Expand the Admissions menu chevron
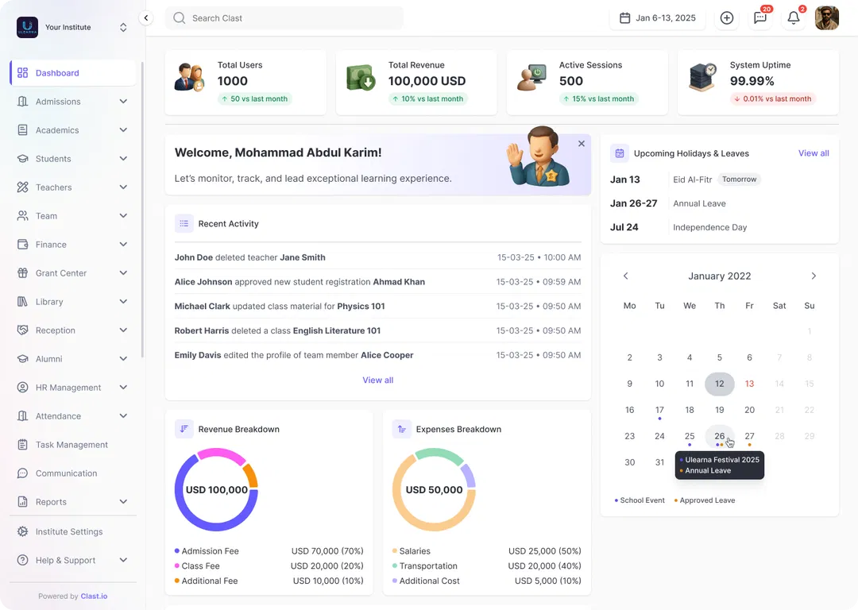Viewport: 858px width, 610px height. 123,101
